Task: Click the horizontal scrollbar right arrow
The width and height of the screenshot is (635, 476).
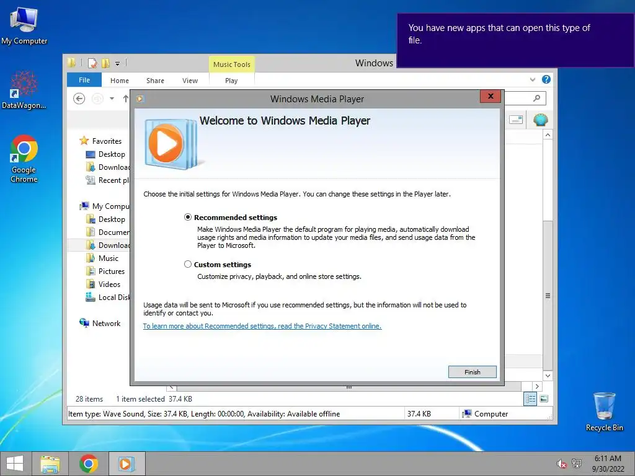Action: [537, 386]
